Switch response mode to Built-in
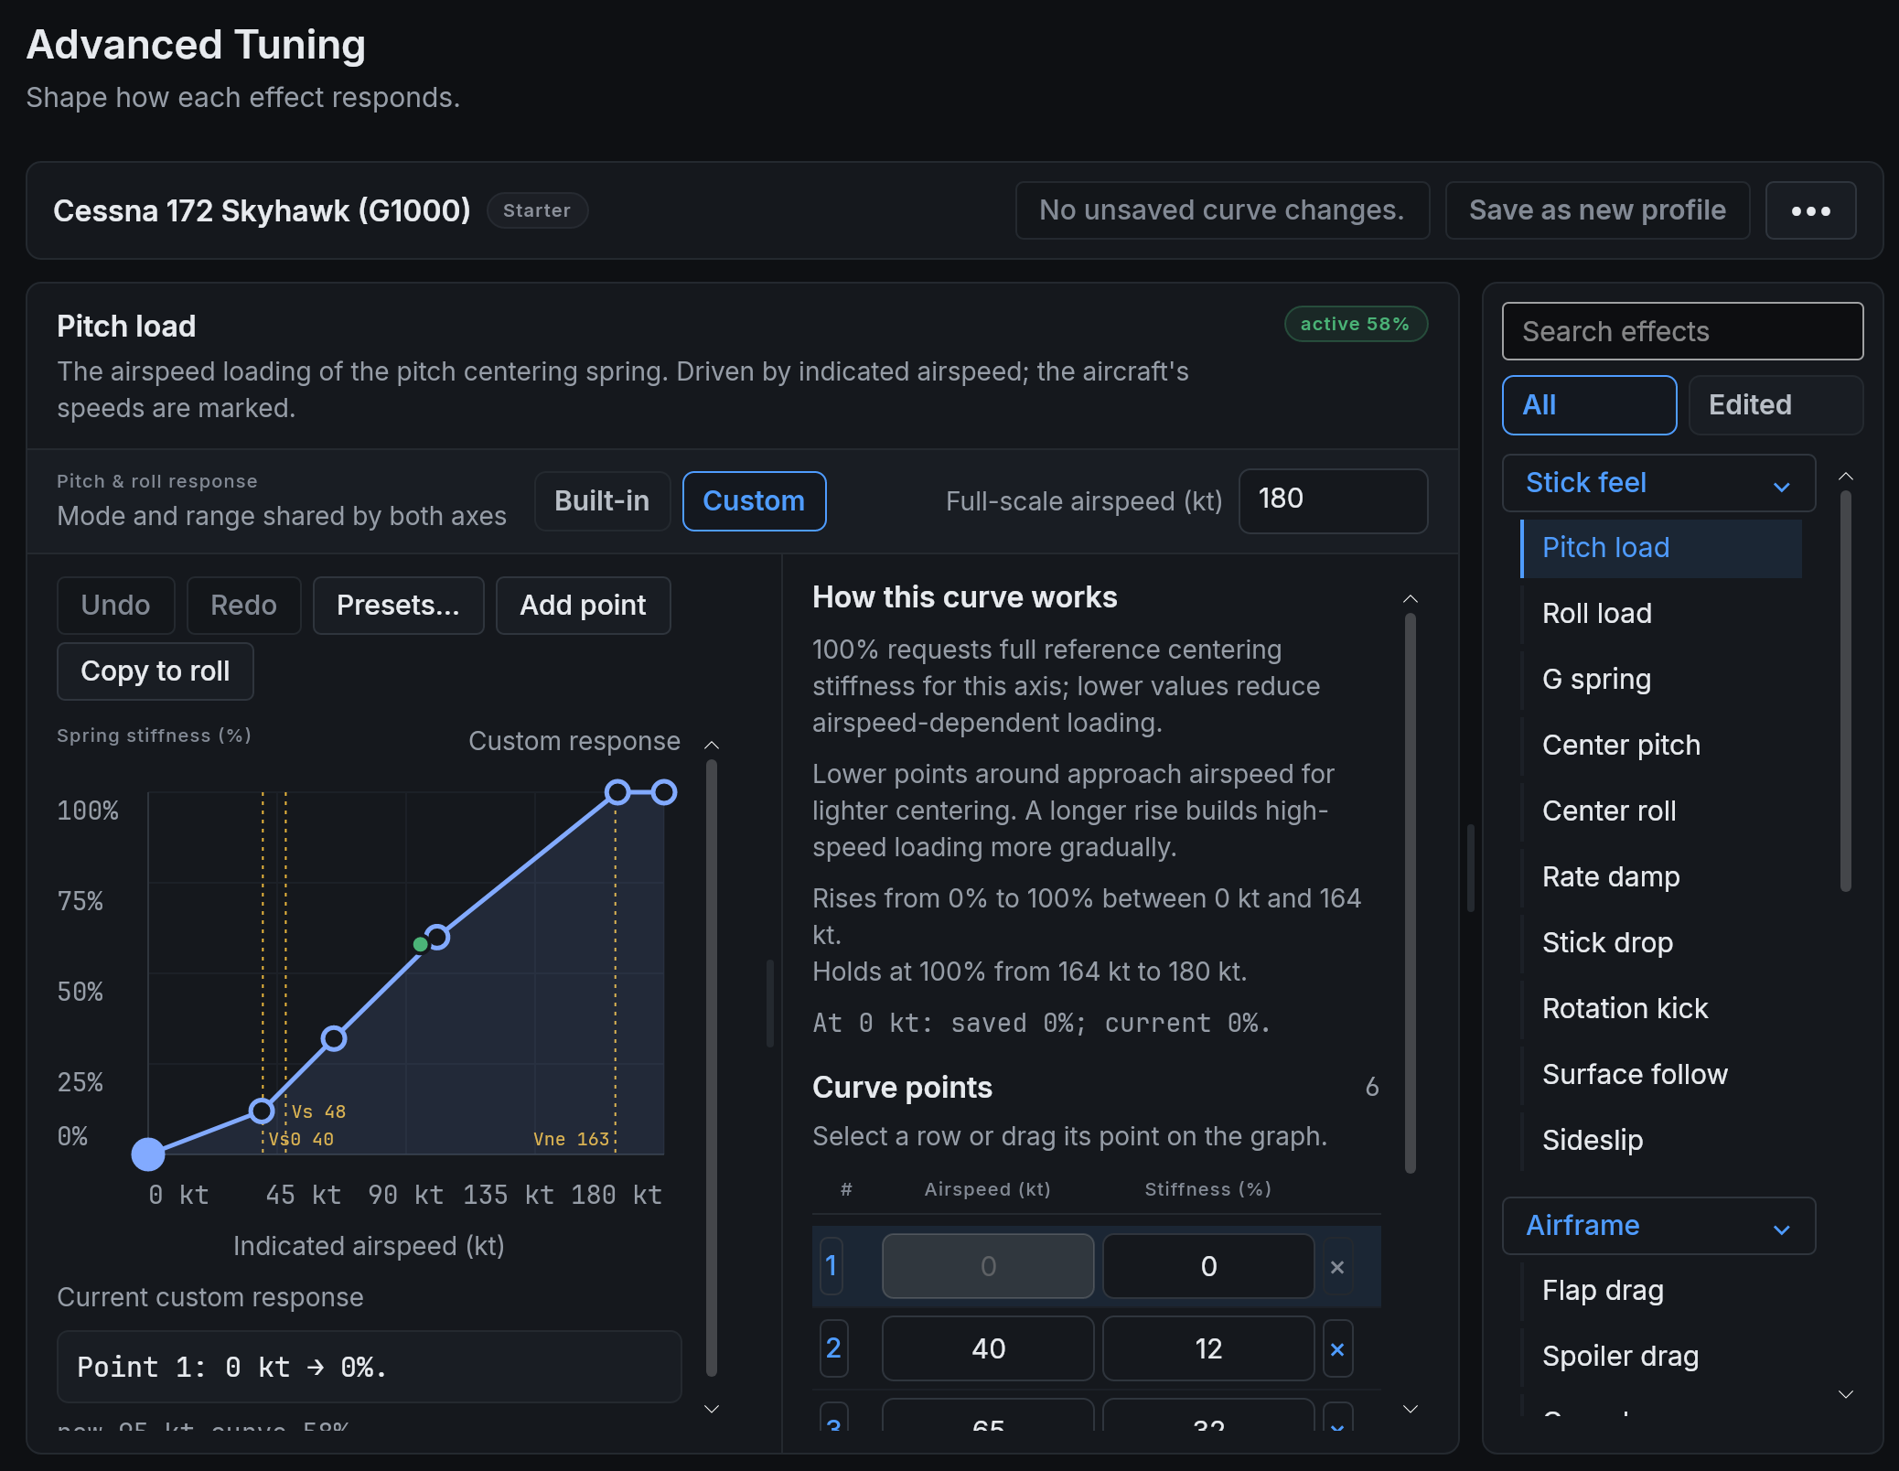Image resolution: width=1899 pixels, height=1471 pixels. 602,501
